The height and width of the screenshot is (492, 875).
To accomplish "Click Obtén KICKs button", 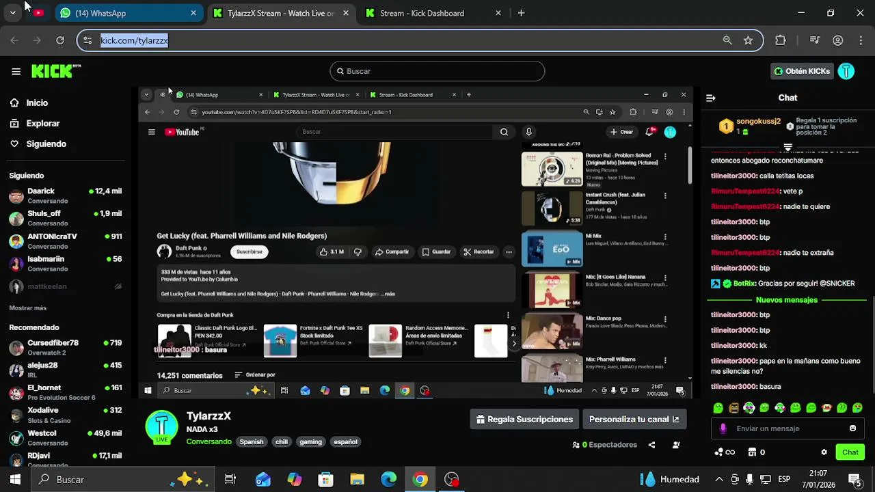I will click(802, 71).
